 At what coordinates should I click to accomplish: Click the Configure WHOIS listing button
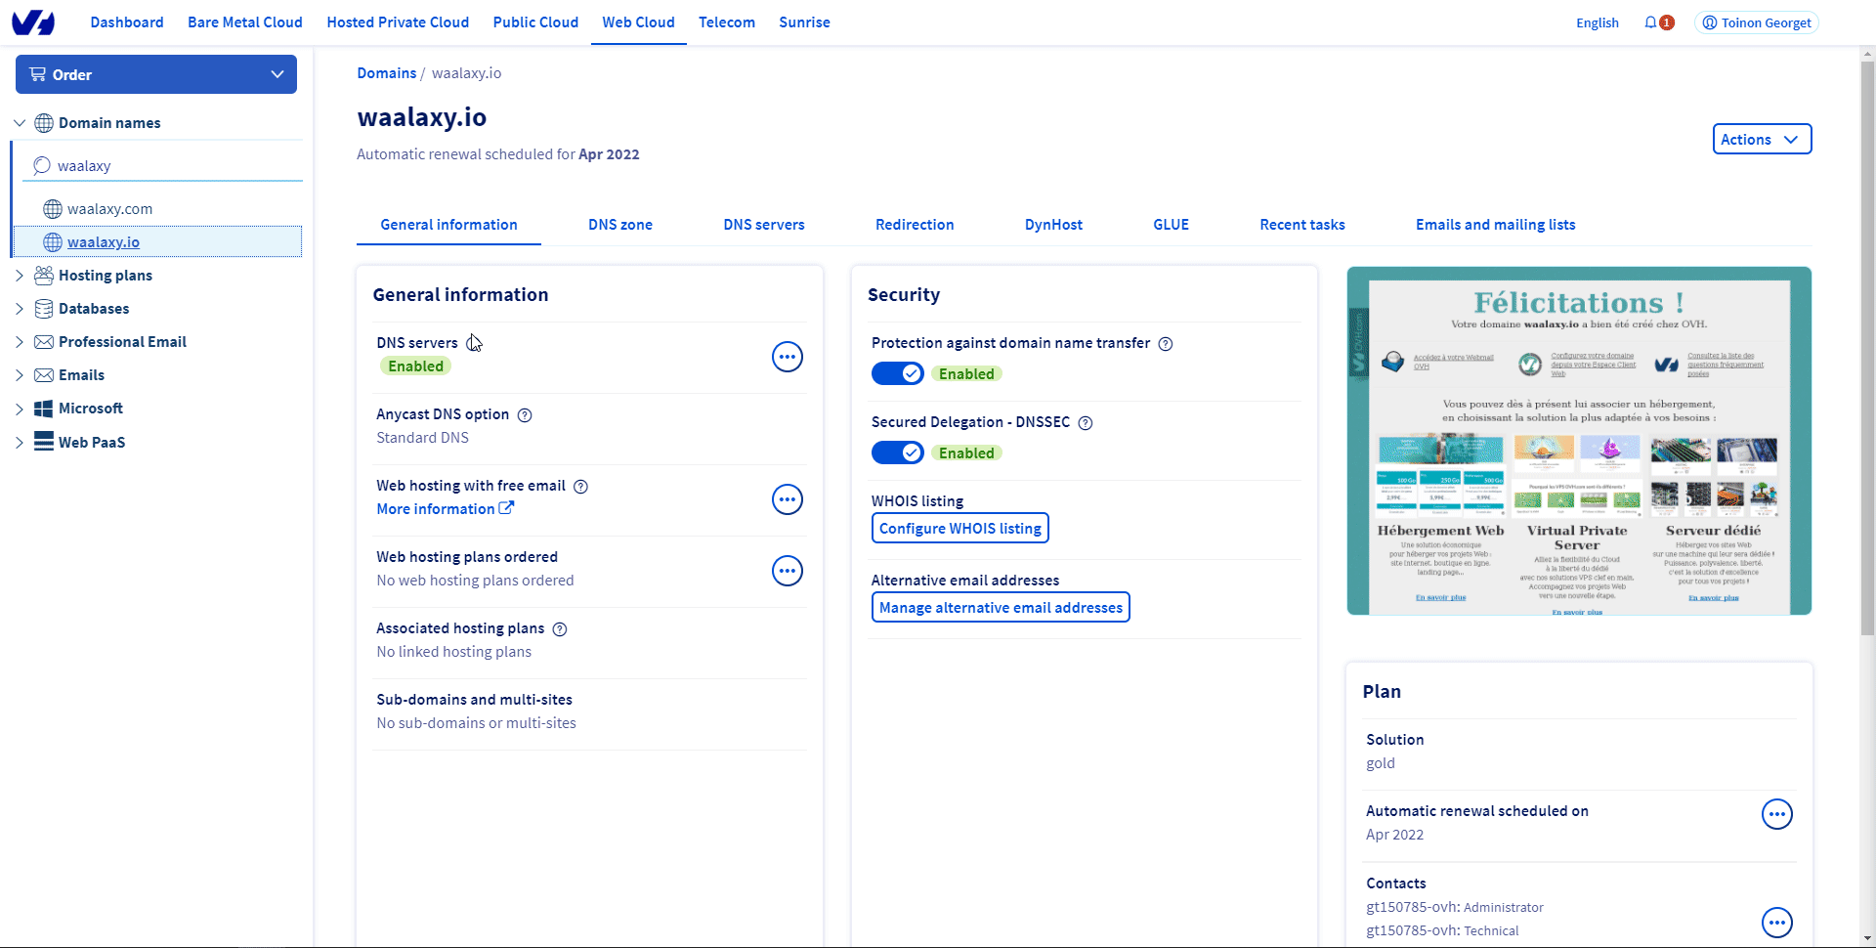tap(960, 529)
